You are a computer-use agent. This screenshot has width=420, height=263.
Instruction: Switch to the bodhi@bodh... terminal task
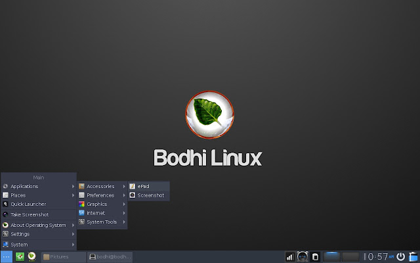tap(110, 257)
